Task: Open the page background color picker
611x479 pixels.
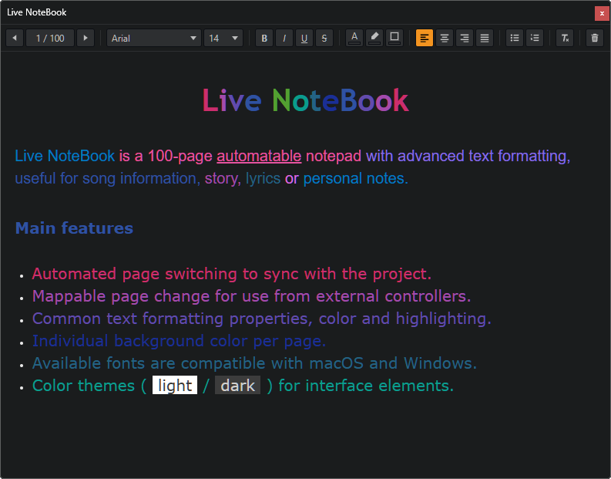Action: pyautogui.click(x=394, y=39)
